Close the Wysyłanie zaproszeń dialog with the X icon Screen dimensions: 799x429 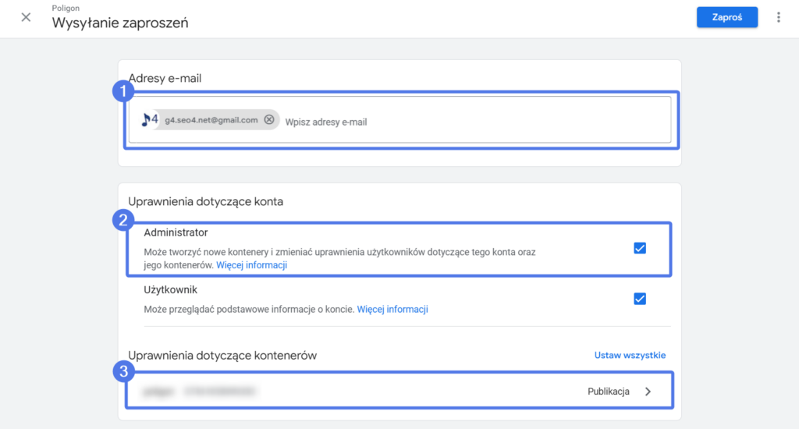coord(26,17)
